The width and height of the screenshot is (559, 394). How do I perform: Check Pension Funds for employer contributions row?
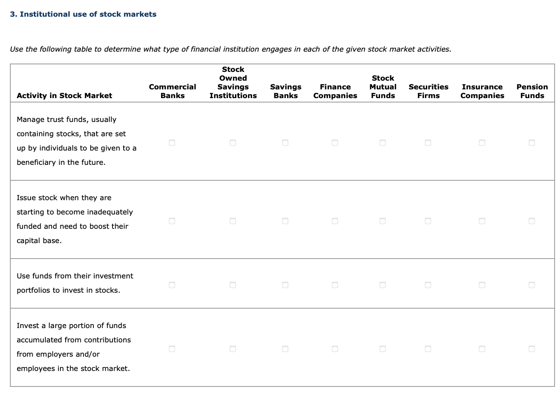pos(532,349)
